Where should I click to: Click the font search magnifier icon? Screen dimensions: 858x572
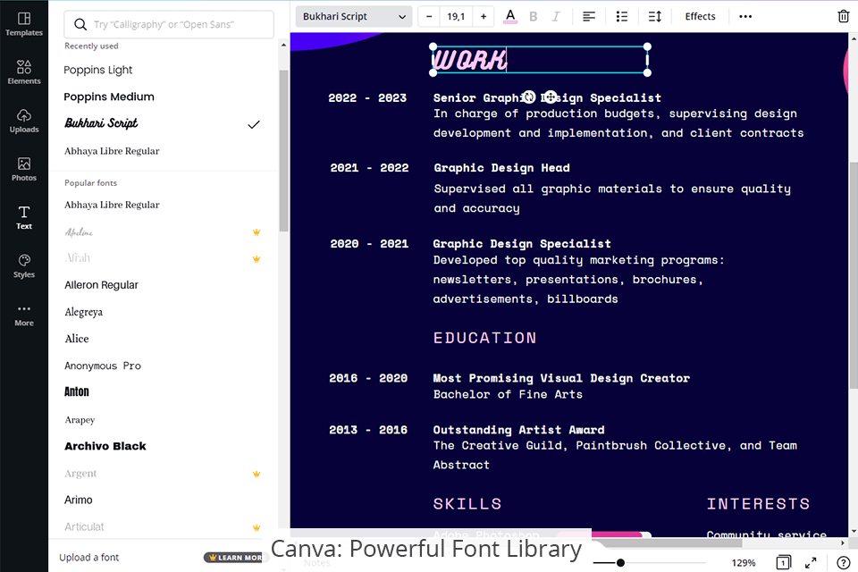[x=80, y=25]
